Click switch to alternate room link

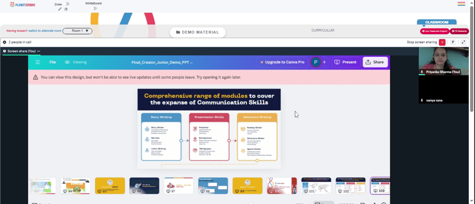[45, 31]
